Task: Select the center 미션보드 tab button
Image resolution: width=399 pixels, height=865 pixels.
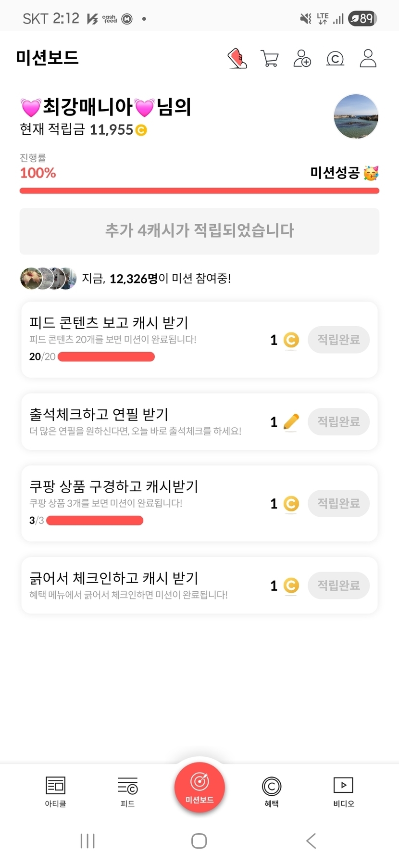Action: 199,788
